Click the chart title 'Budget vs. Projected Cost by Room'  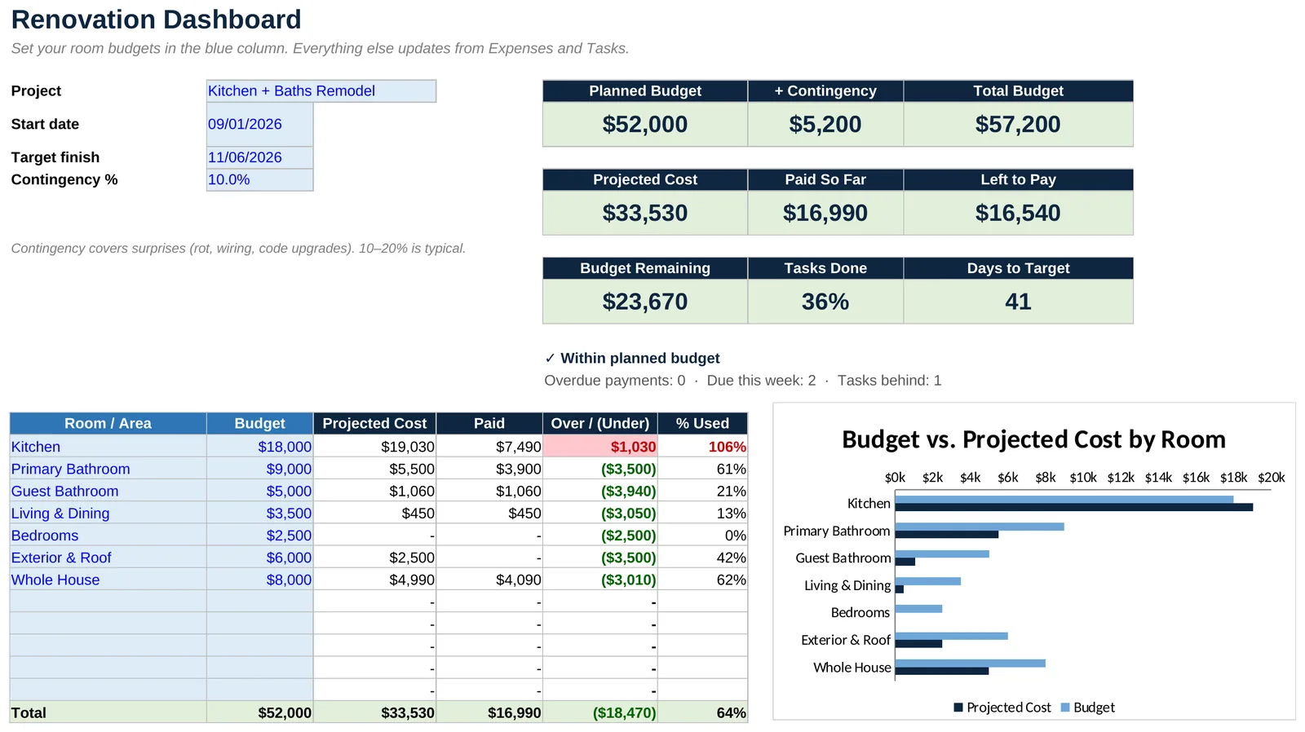(x=1033, y=440)
